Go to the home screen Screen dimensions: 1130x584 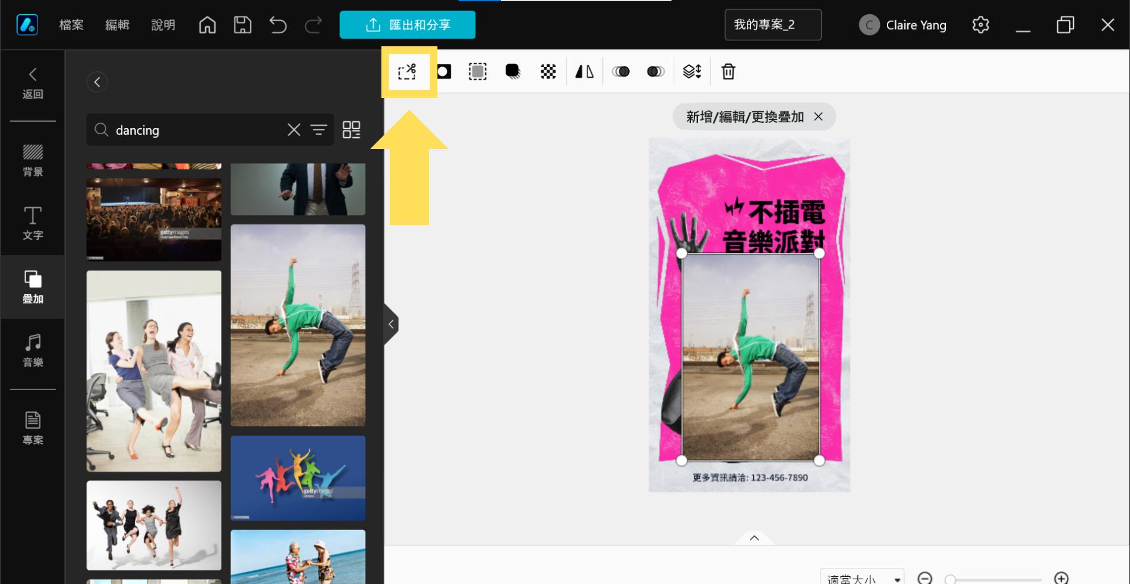point(207,25)
